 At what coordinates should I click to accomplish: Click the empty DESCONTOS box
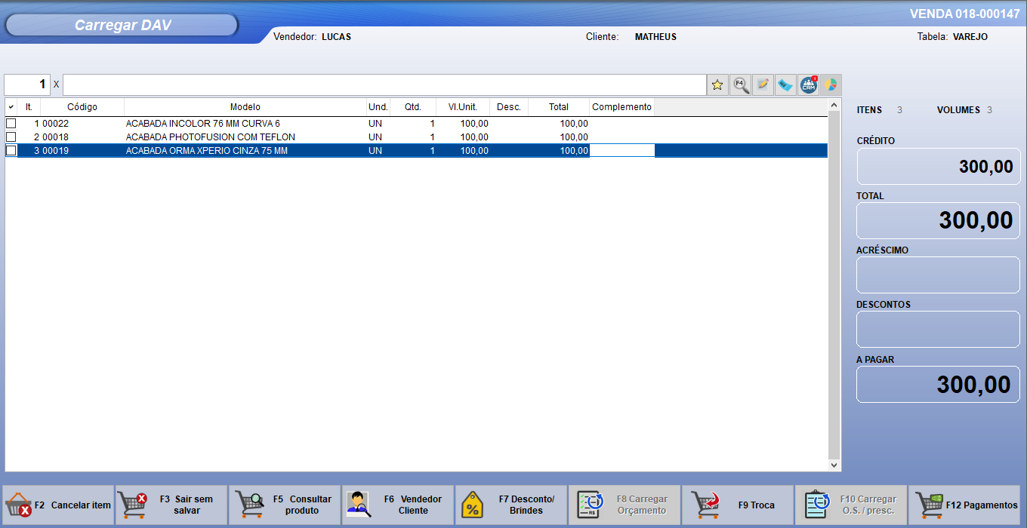[x=938, y=330]
